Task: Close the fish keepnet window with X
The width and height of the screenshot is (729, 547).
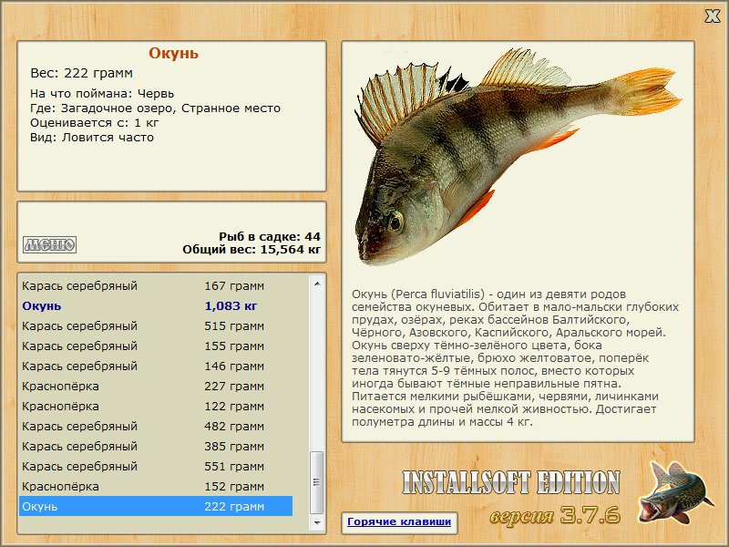Action: click(x=713, y=16)
